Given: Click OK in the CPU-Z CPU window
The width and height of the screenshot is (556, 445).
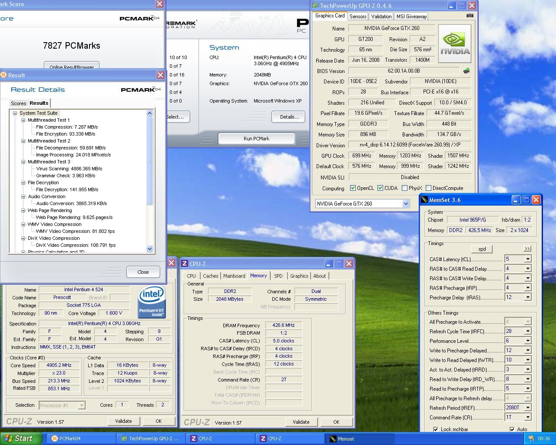Looking at the screenshot, I should coord(159,421).
